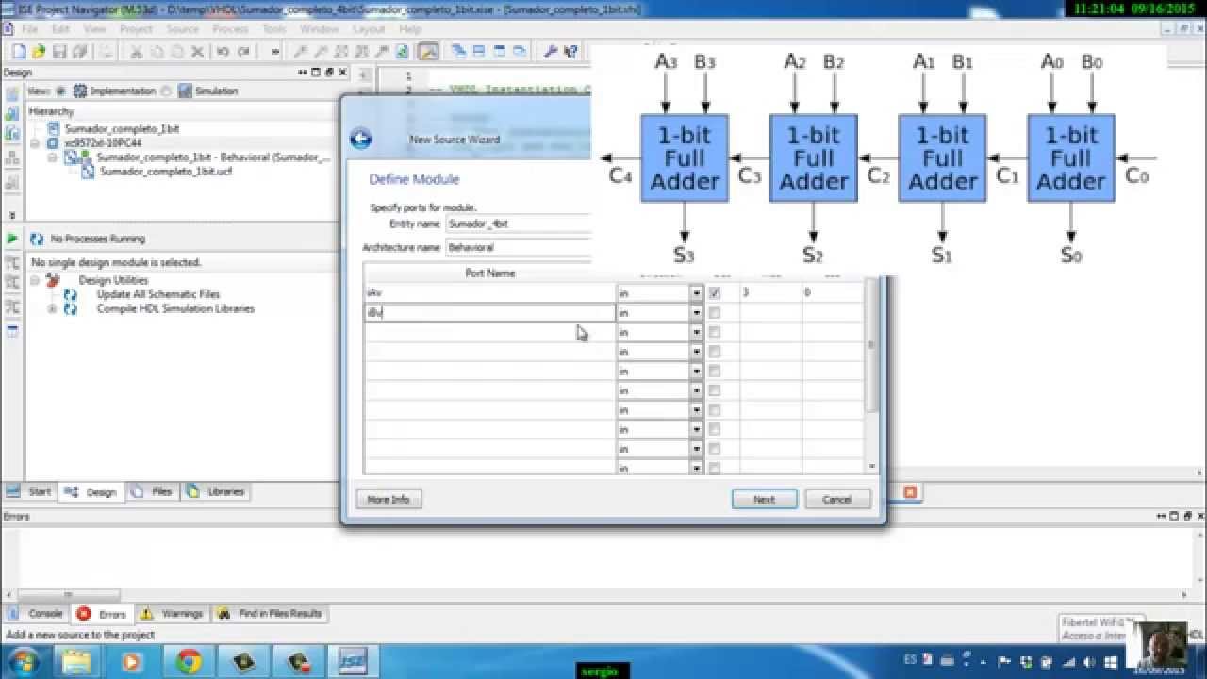The width and height of the screenshot is (1207, 679).
Task: Open the direction dropdown in the sixth port row
Action: pos(697,390)
